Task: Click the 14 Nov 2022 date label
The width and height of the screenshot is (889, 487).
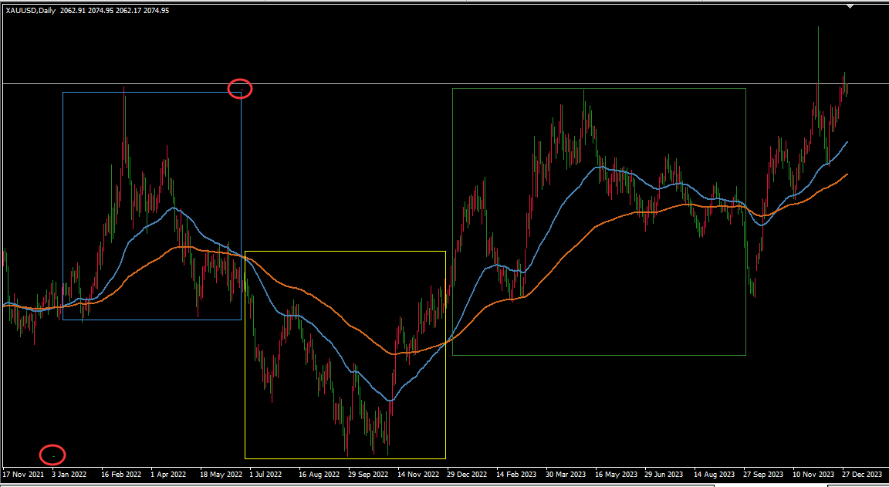Action: click(x=417, y=473)
